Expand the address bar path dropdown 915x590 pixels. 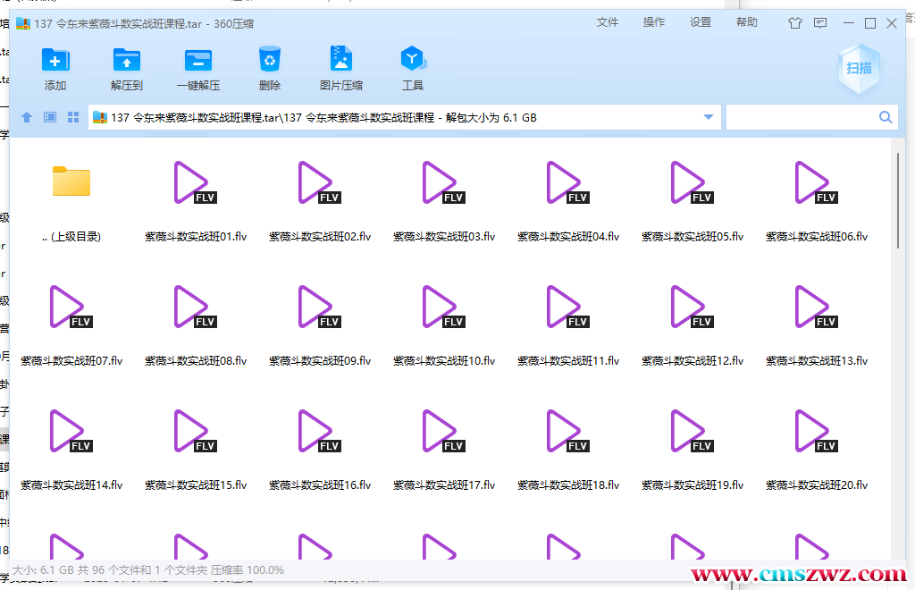click(x=707, y=116)
